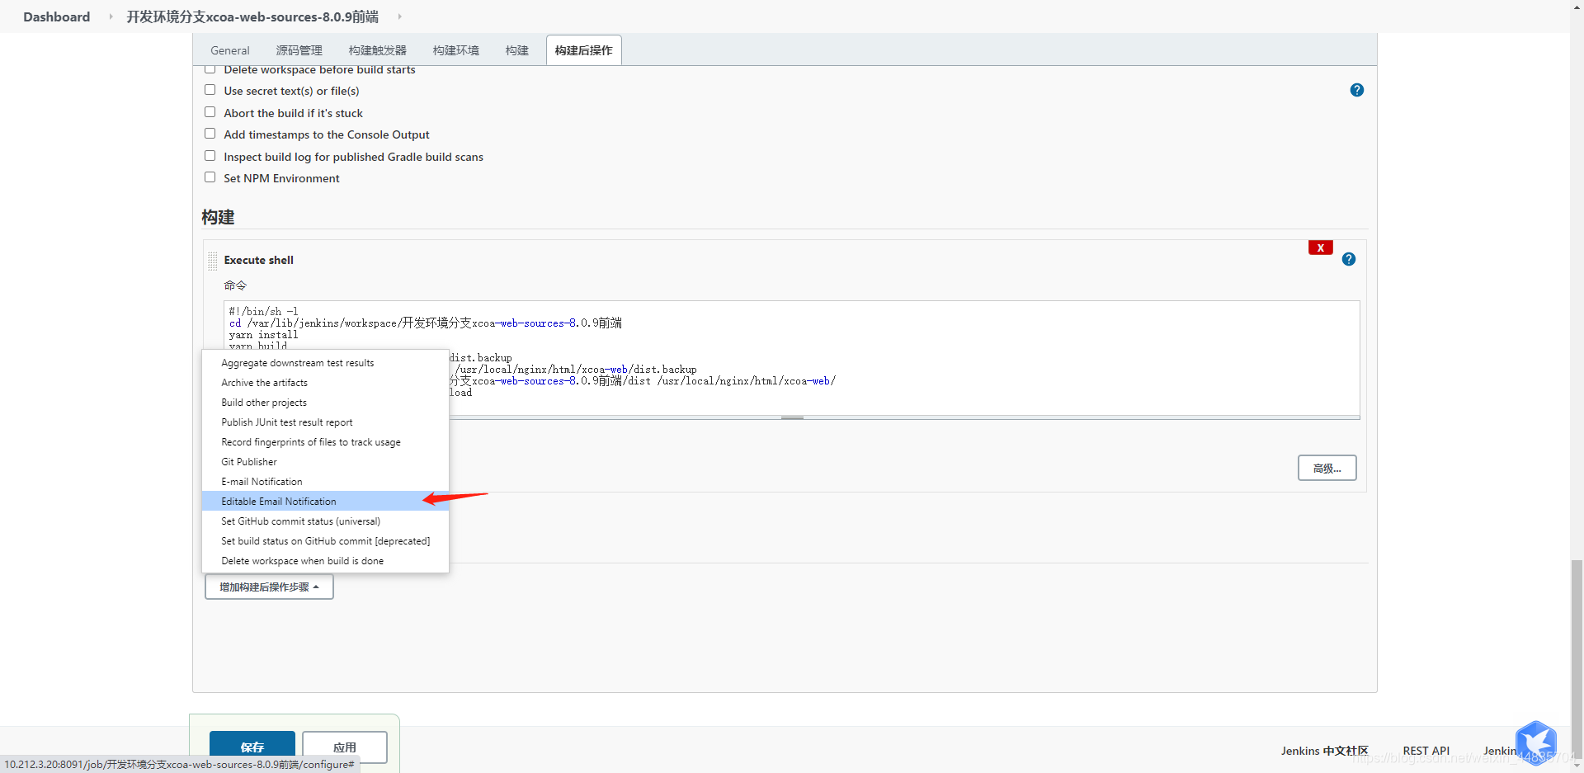
Task: Pick Set build status on GitHub commit
Action: (325, 541)
